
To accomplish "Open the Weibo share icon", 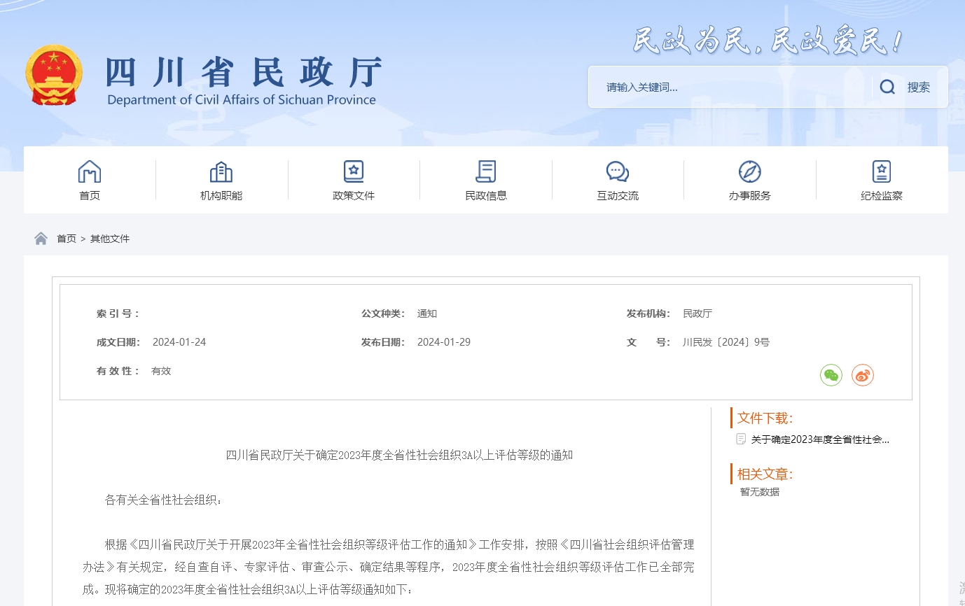I will (863, 375).
